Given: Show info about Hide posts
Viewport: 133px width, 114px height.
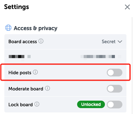Looking at the screenshot, I should tap(35, 72).
